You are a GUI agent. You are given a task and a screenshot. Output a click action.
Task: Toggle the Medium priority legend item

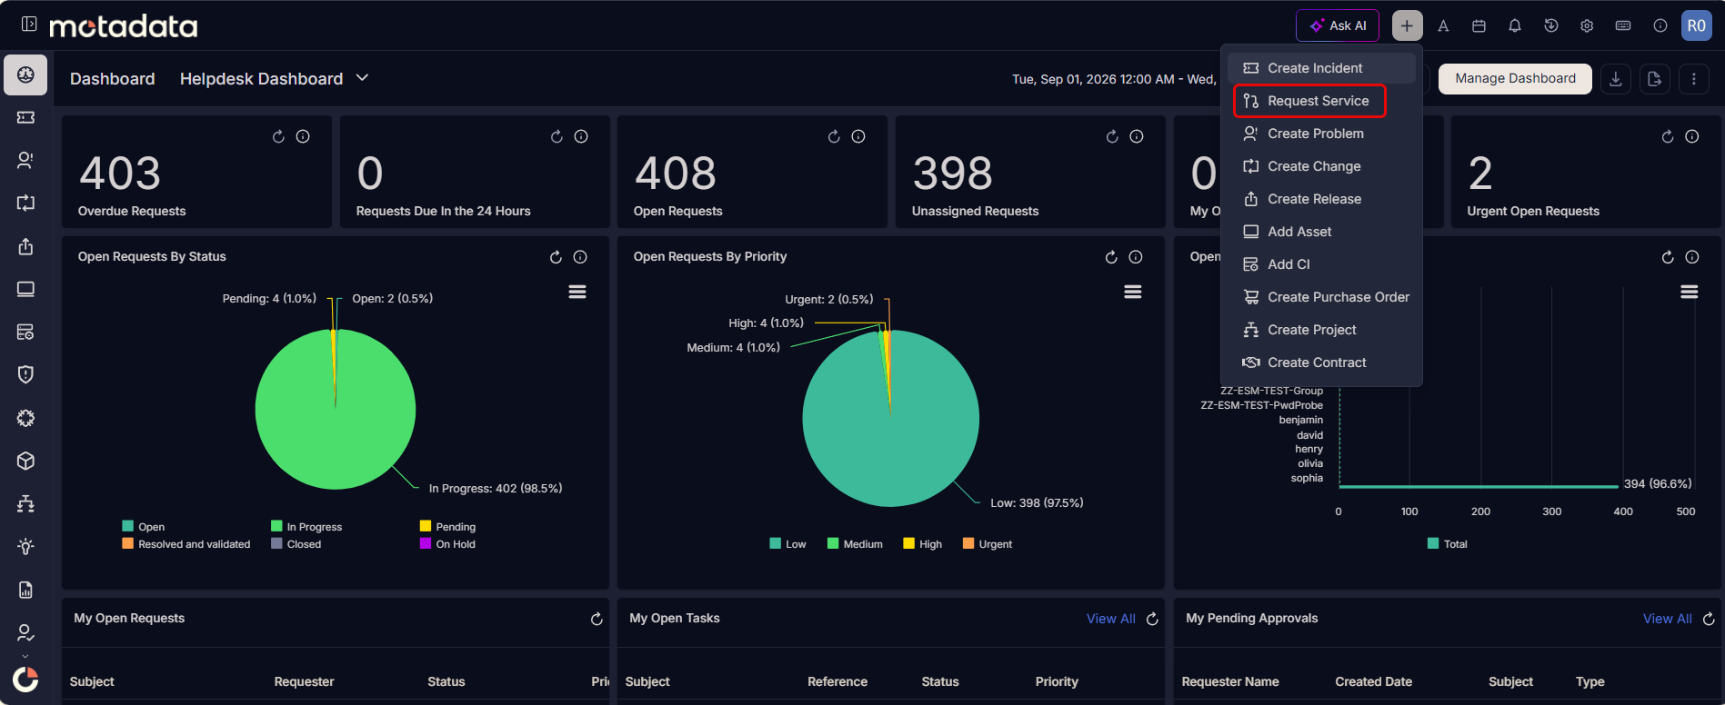pos(855,544)
